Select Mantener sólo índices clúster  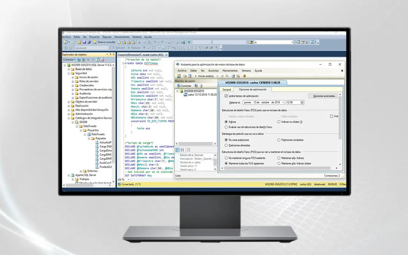(279, 163)
